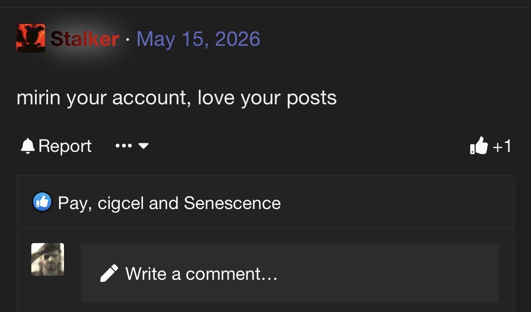Open the Stalker username link

[x=85, y=39]
